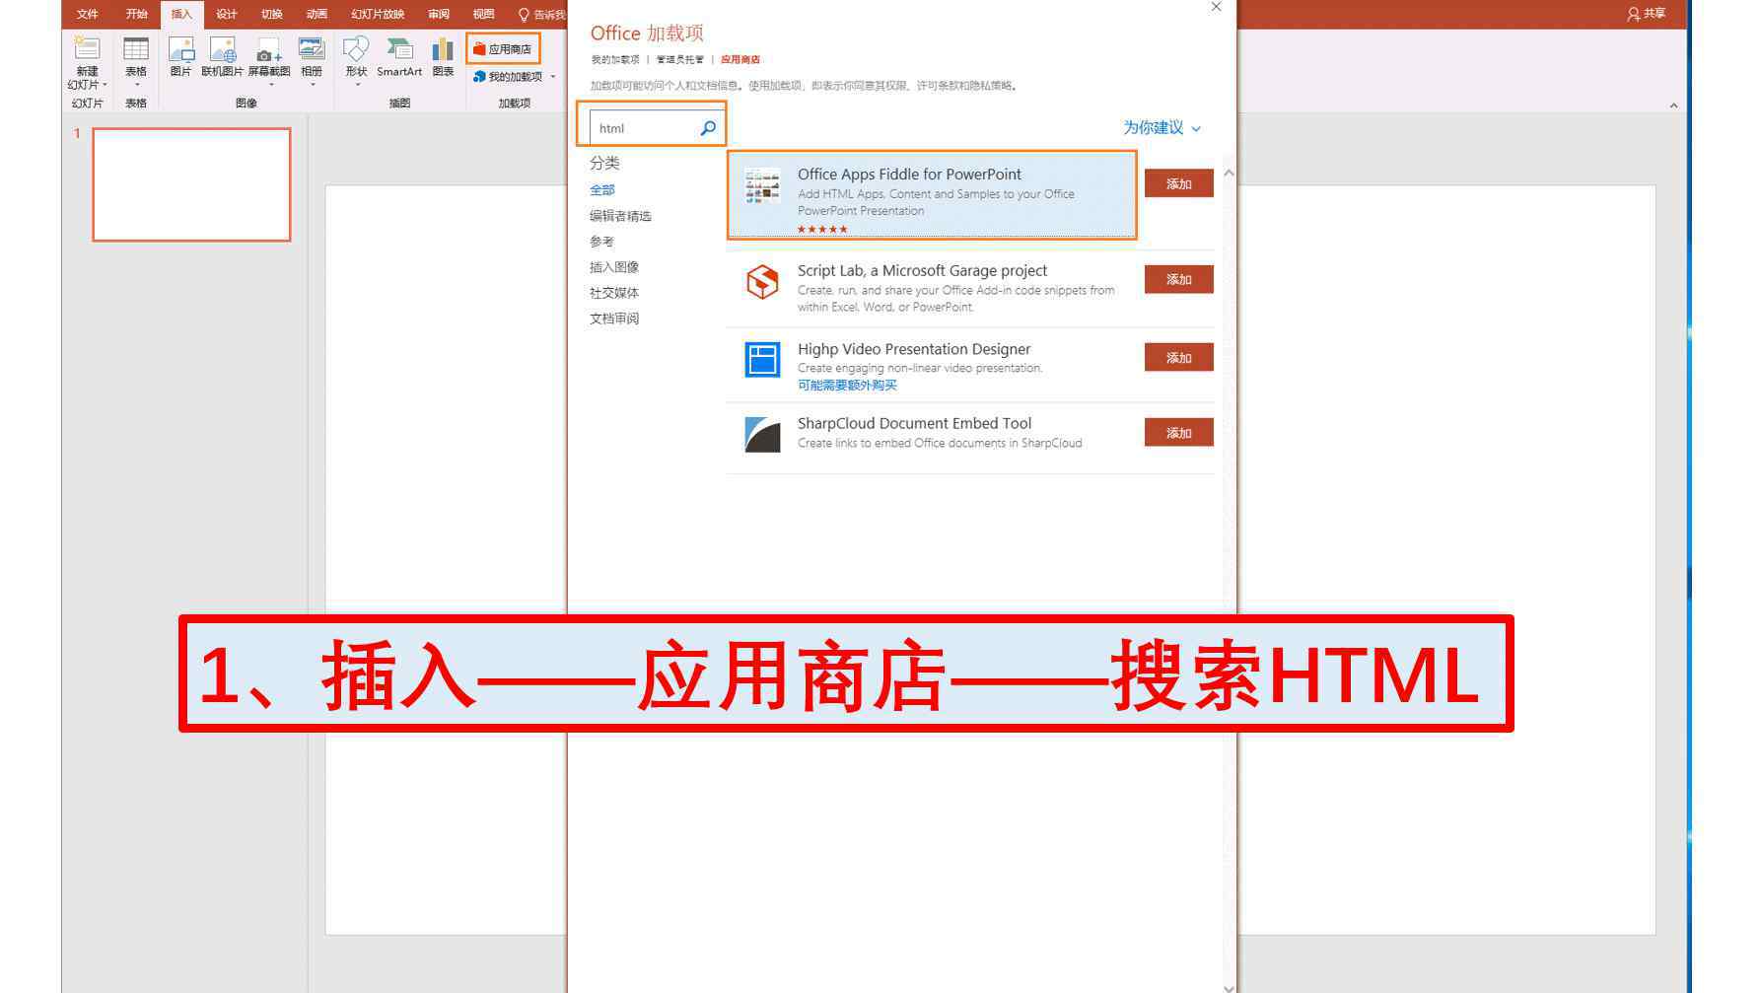
Task: Click 我的加载项 add-ins button
Action: [508, 76]
